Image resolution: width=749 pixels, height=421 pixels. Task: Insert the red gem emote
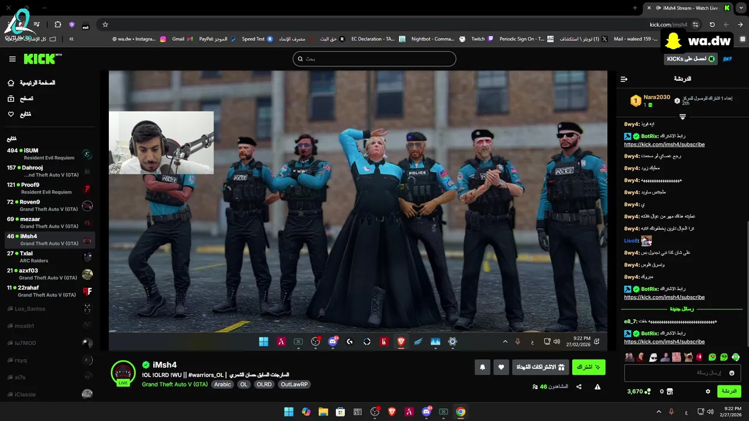[x=700, y=357]
